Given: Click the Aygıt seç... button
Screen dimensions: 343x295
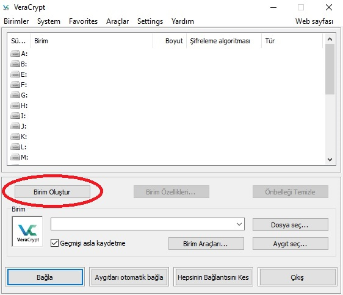Looking at the screenshot, I should (x=291, y=243).
